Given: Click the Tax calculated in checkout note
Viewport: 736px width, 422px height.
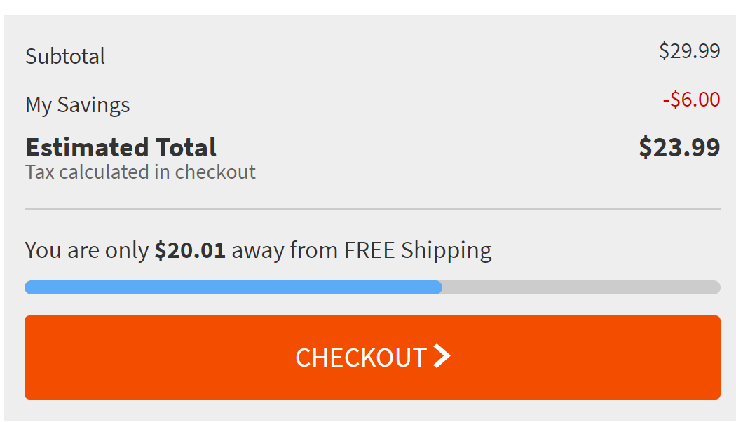Looking at the screenshot, I should (x=140, y=172).
